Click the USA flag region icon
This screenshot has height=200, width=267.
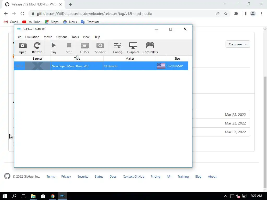[x=161, y=66]
